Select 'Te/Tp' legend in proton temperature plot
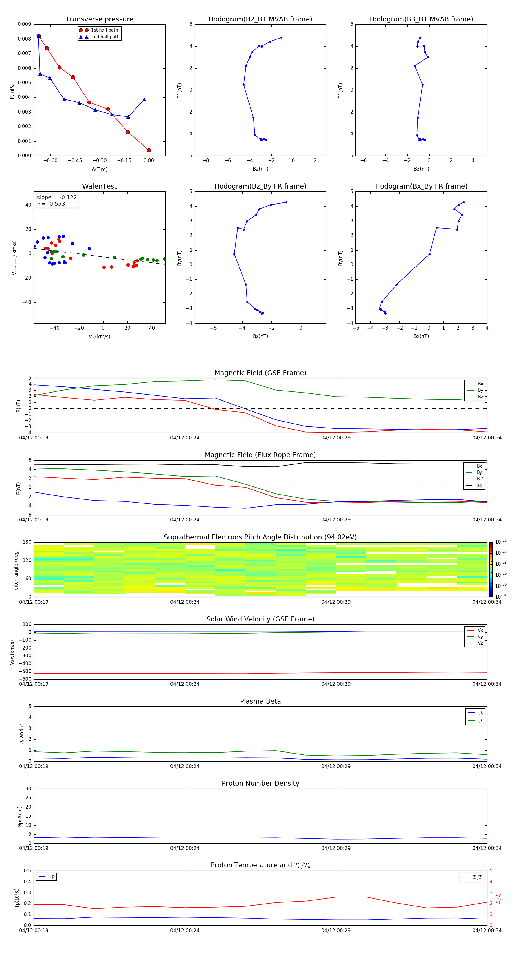The image size is (521, 956). [x=472, y=877]
